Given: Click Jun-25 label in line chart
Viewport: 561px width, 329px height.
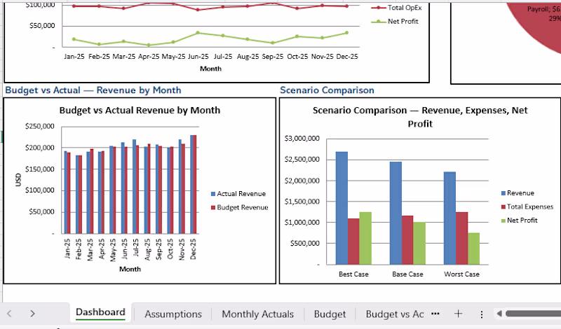Looking at the screenshot, I should coord(198,57).
